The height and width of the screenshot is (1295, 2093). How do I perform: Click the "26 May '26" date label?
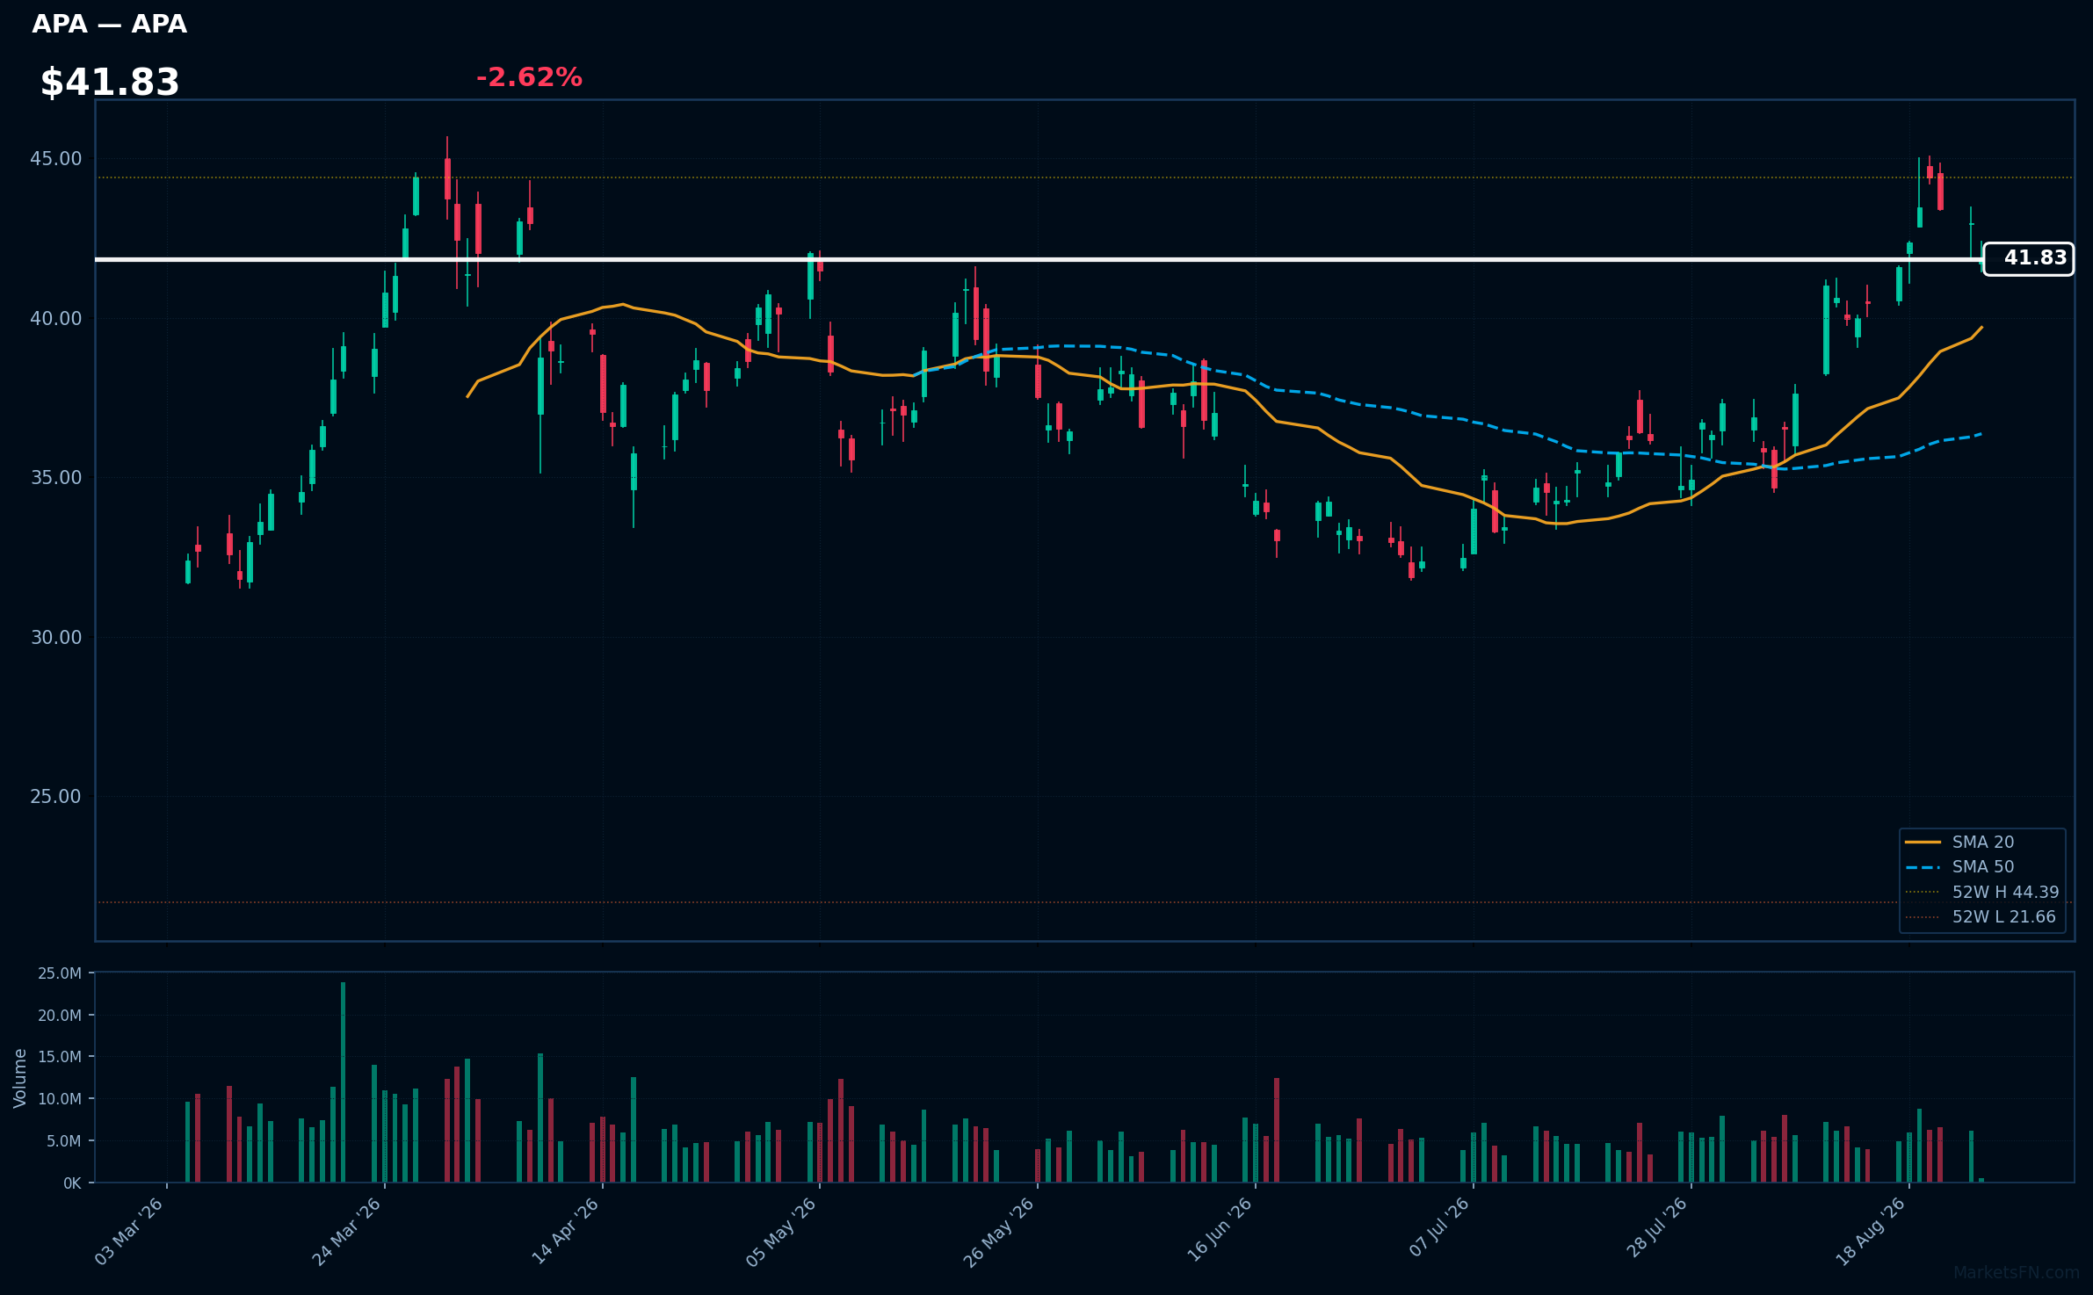(x=999, y=1231)
